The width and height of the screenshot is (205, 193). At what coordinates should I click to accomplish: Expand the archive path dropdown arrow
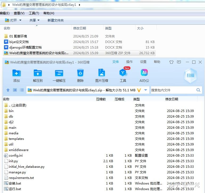point(146,90)
